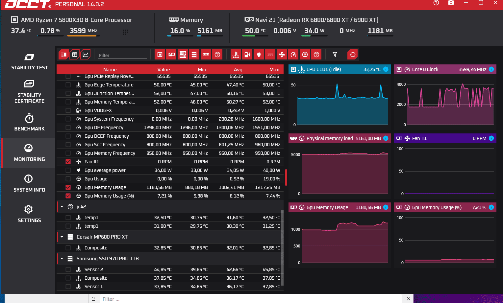Open help from the title bar
503x303 pixels.
point(436,3)
